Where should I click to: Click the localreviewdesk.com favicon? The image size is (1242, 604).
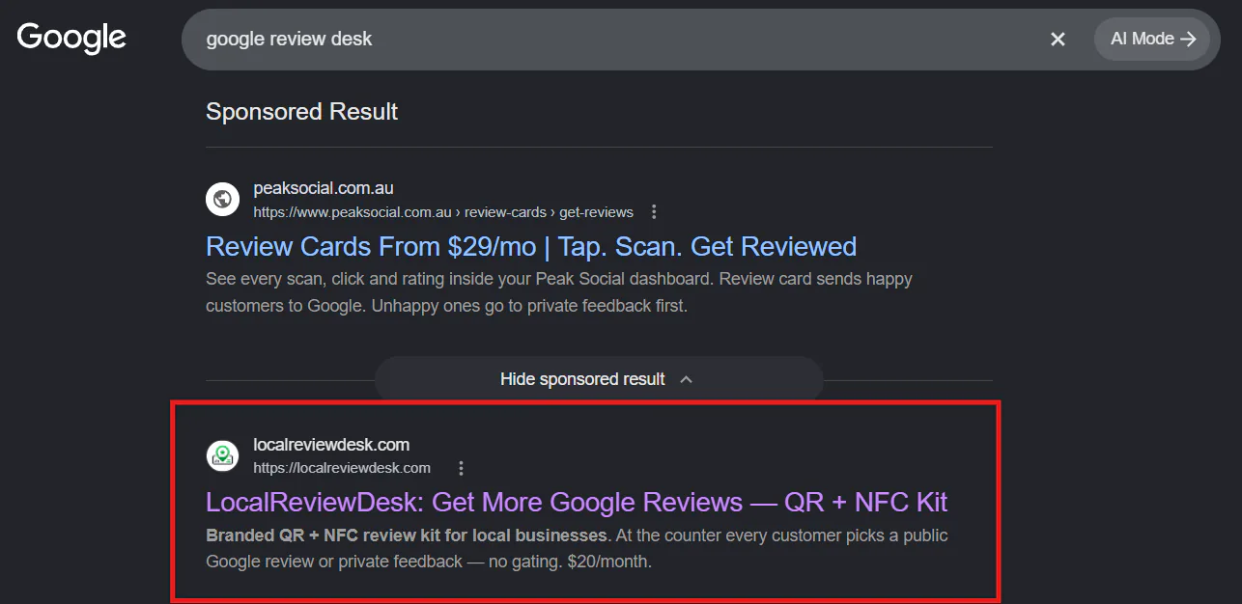[222, 455]
